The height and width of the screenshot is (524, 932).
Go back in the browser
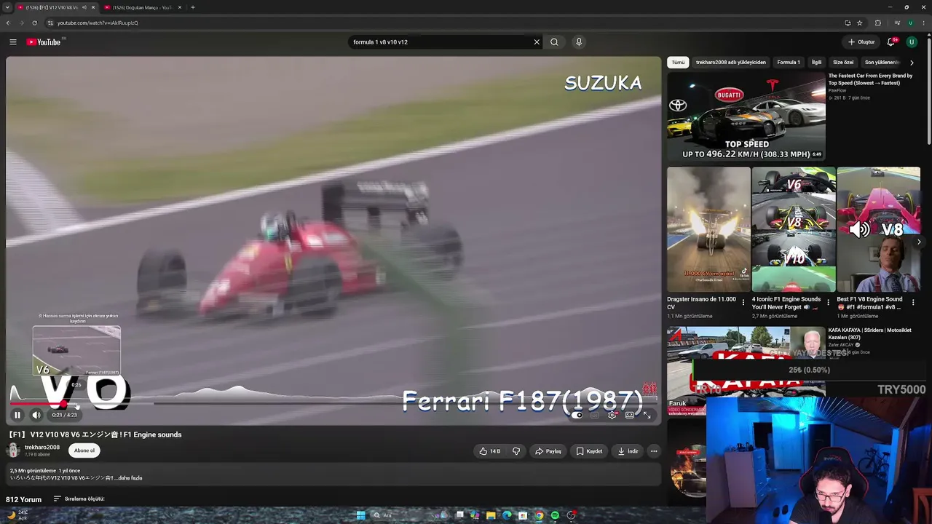[x=8, y=23]
